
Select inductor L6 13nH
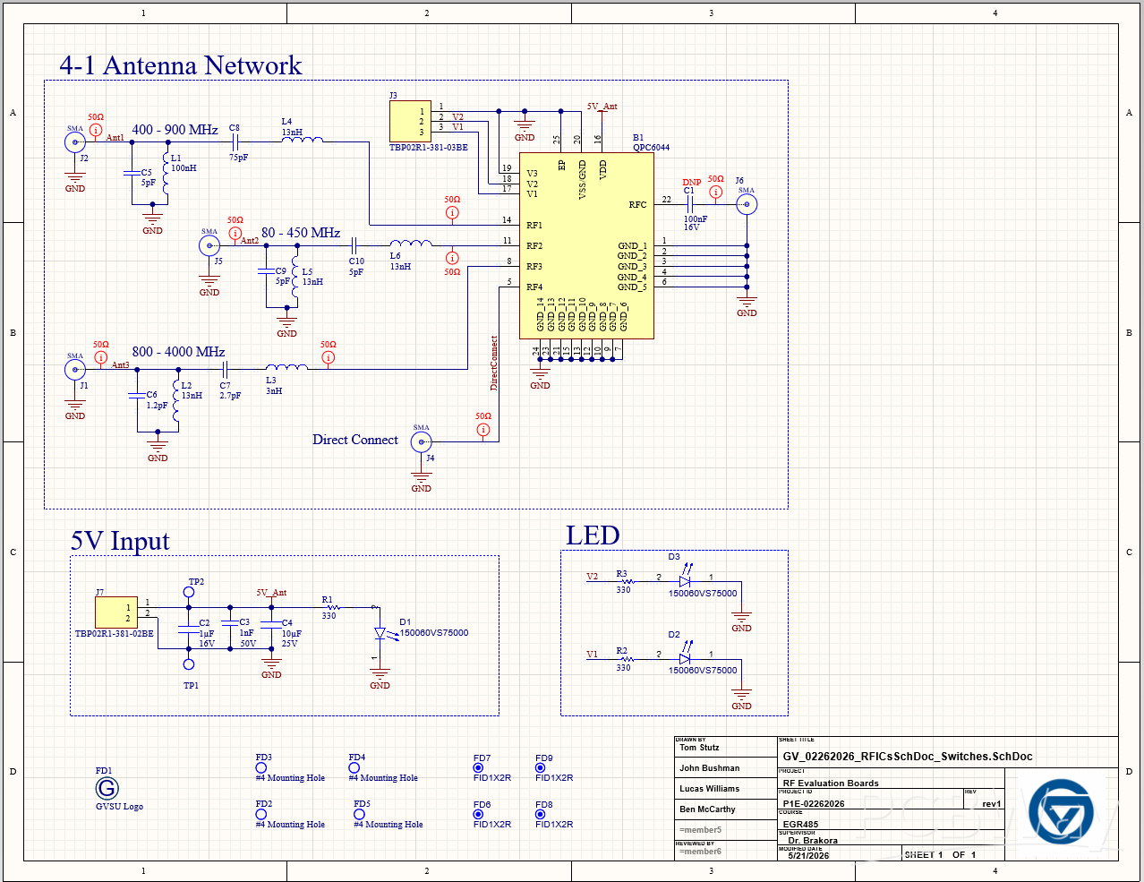click(x=410, y=243)
